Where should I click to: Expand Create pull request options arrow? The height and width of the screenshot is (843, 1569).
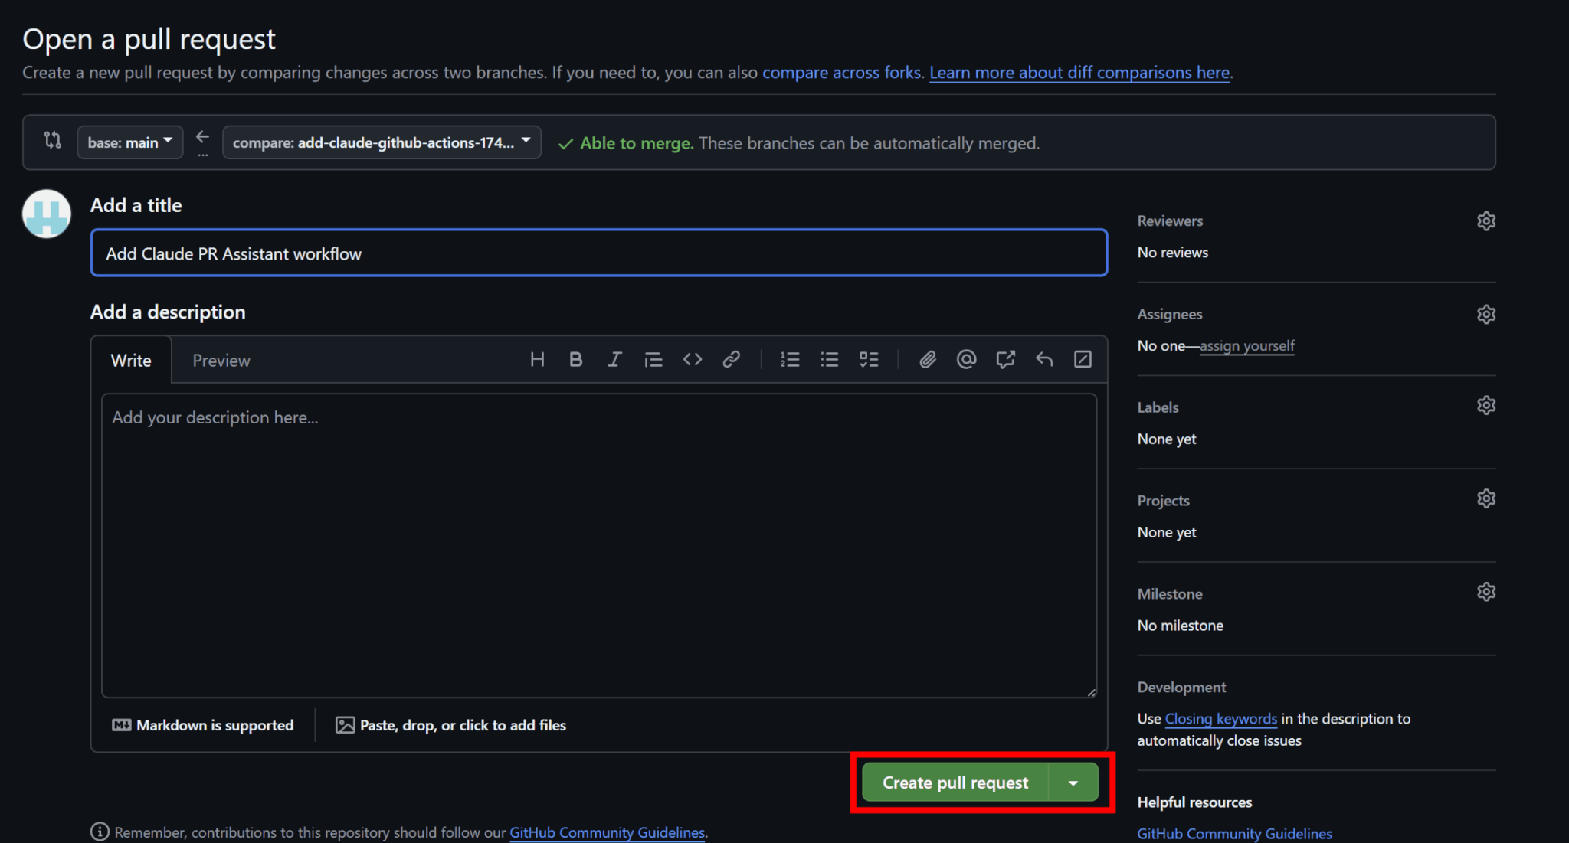click(x=1073, y=783)
